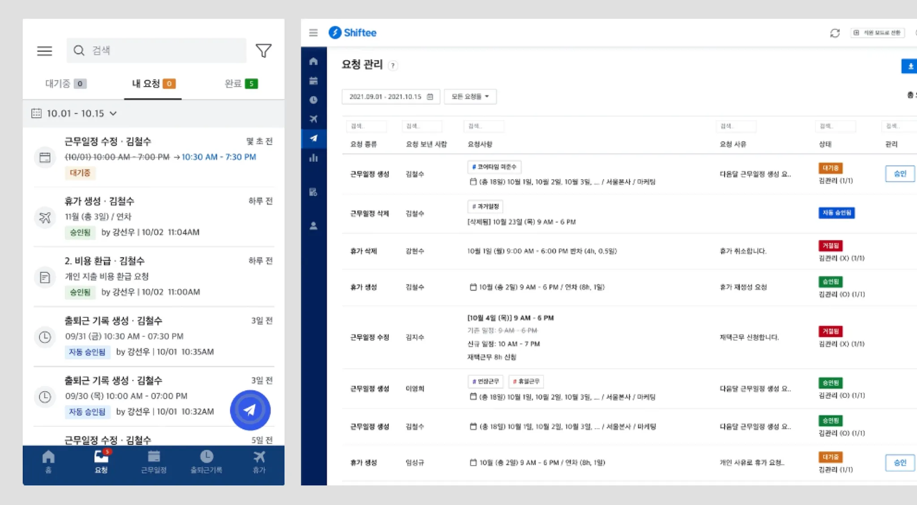
Task: Click the help icon next to 요청 관리
Action: click(393, 66)
